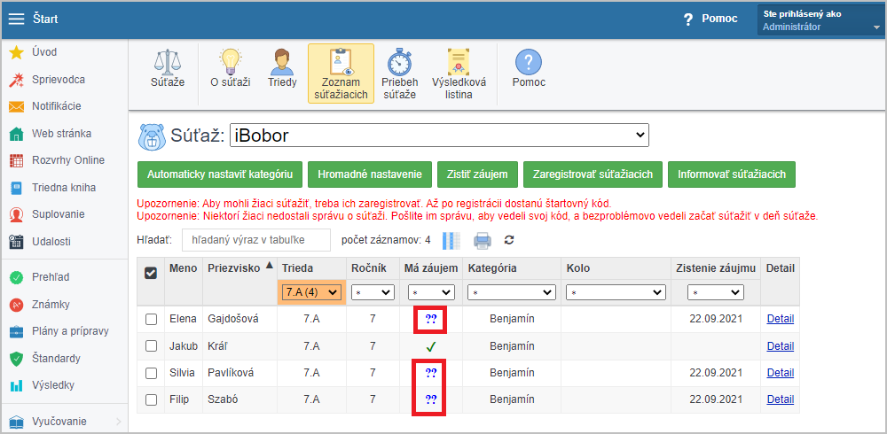Open Detail link for Jakub Kráľ
The image size is (887, 434).
point(780,345)
